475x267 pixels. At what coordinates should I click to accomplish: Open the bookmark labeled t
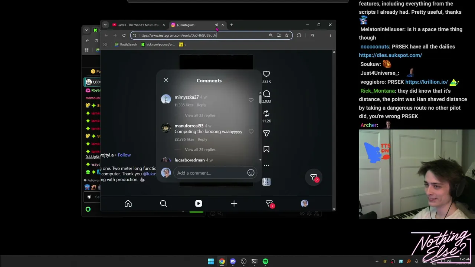tap(182, 44)
